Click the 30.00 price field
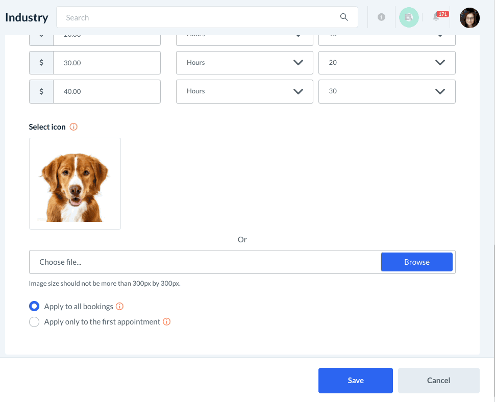 tap(107, 63)
